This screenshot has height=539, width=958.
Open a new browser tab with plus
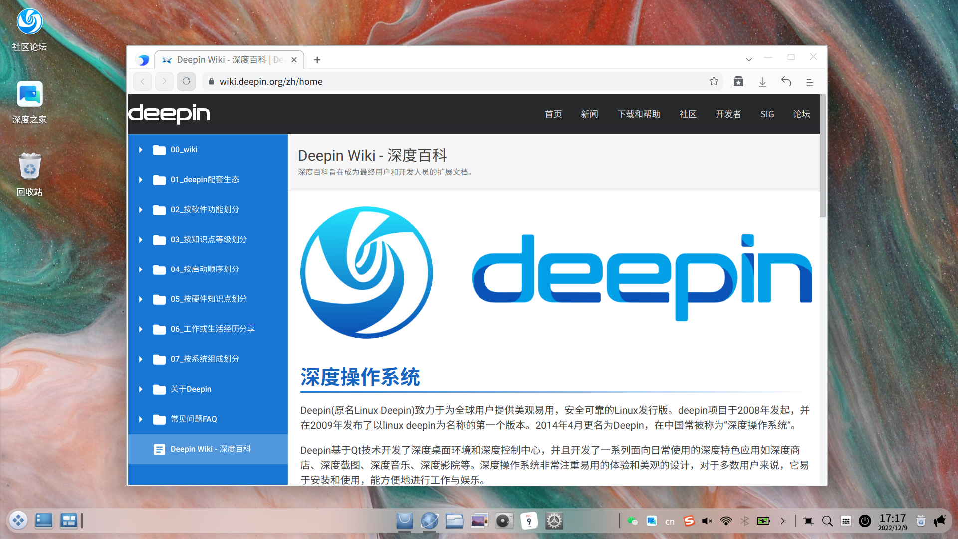click(x=317, y=60)
